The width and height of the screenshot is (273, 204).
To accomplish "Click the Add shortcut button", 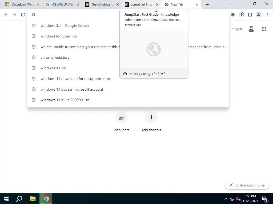I will (151, 122).
